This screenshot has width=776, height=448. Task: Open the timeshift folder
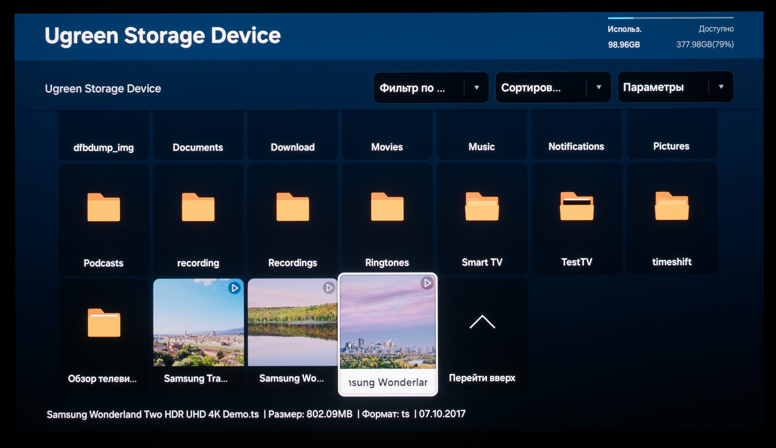[672, 206]
